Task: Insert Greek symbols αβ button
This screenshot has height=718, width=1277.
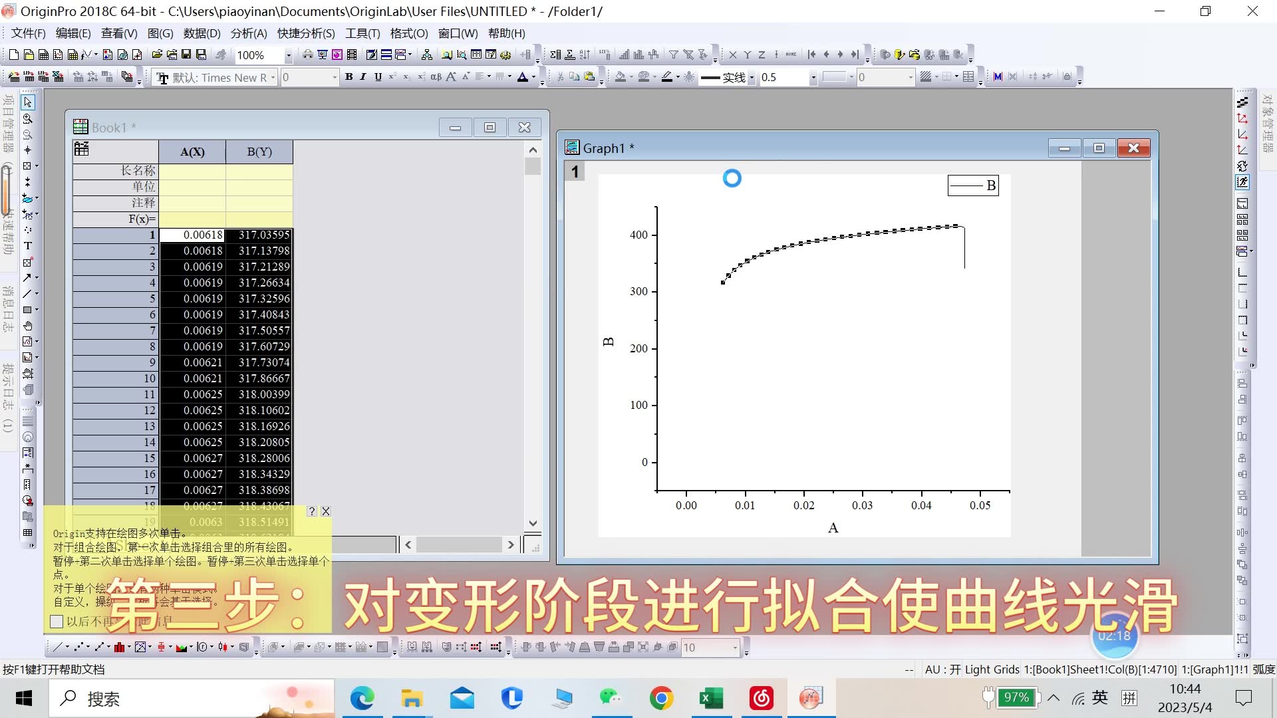Action: (436, 77)
